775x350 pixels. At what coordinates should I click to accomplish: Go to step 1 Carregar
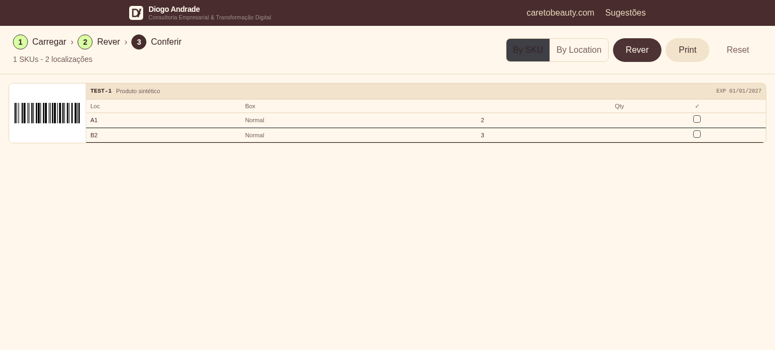coord(40,42)
